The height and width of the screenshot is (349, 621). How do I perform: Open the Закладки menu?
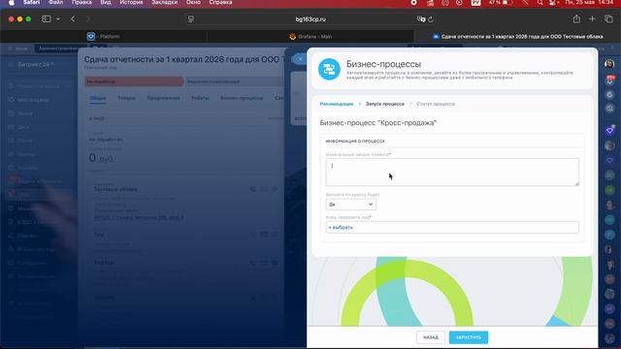(x=165, y=2)
